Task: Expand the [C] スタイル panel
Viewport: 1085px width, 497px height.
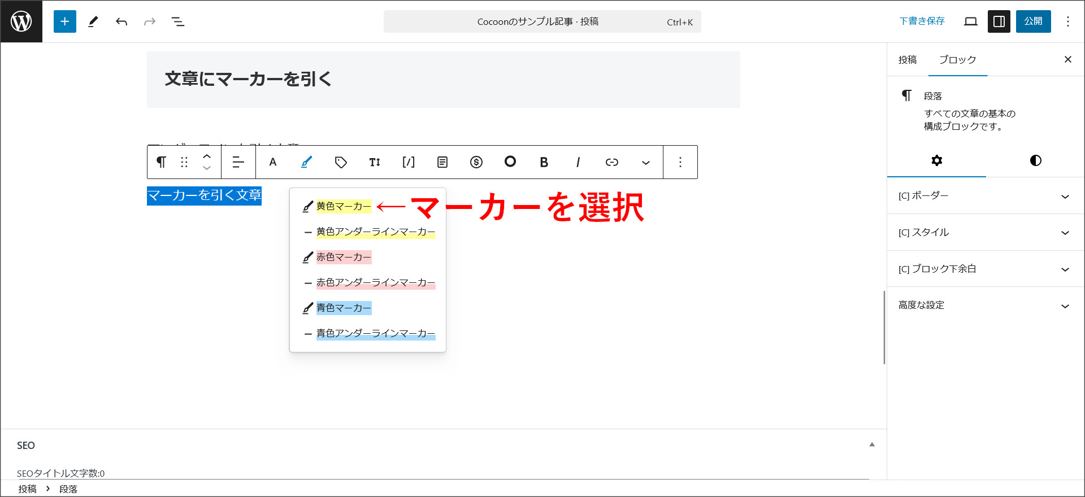Action: click(x=985, y=233)
